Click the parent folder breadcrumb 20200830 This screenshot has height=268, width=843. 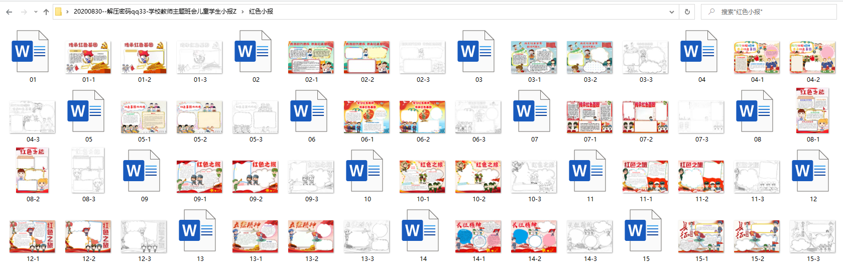(x=155, y=12)
